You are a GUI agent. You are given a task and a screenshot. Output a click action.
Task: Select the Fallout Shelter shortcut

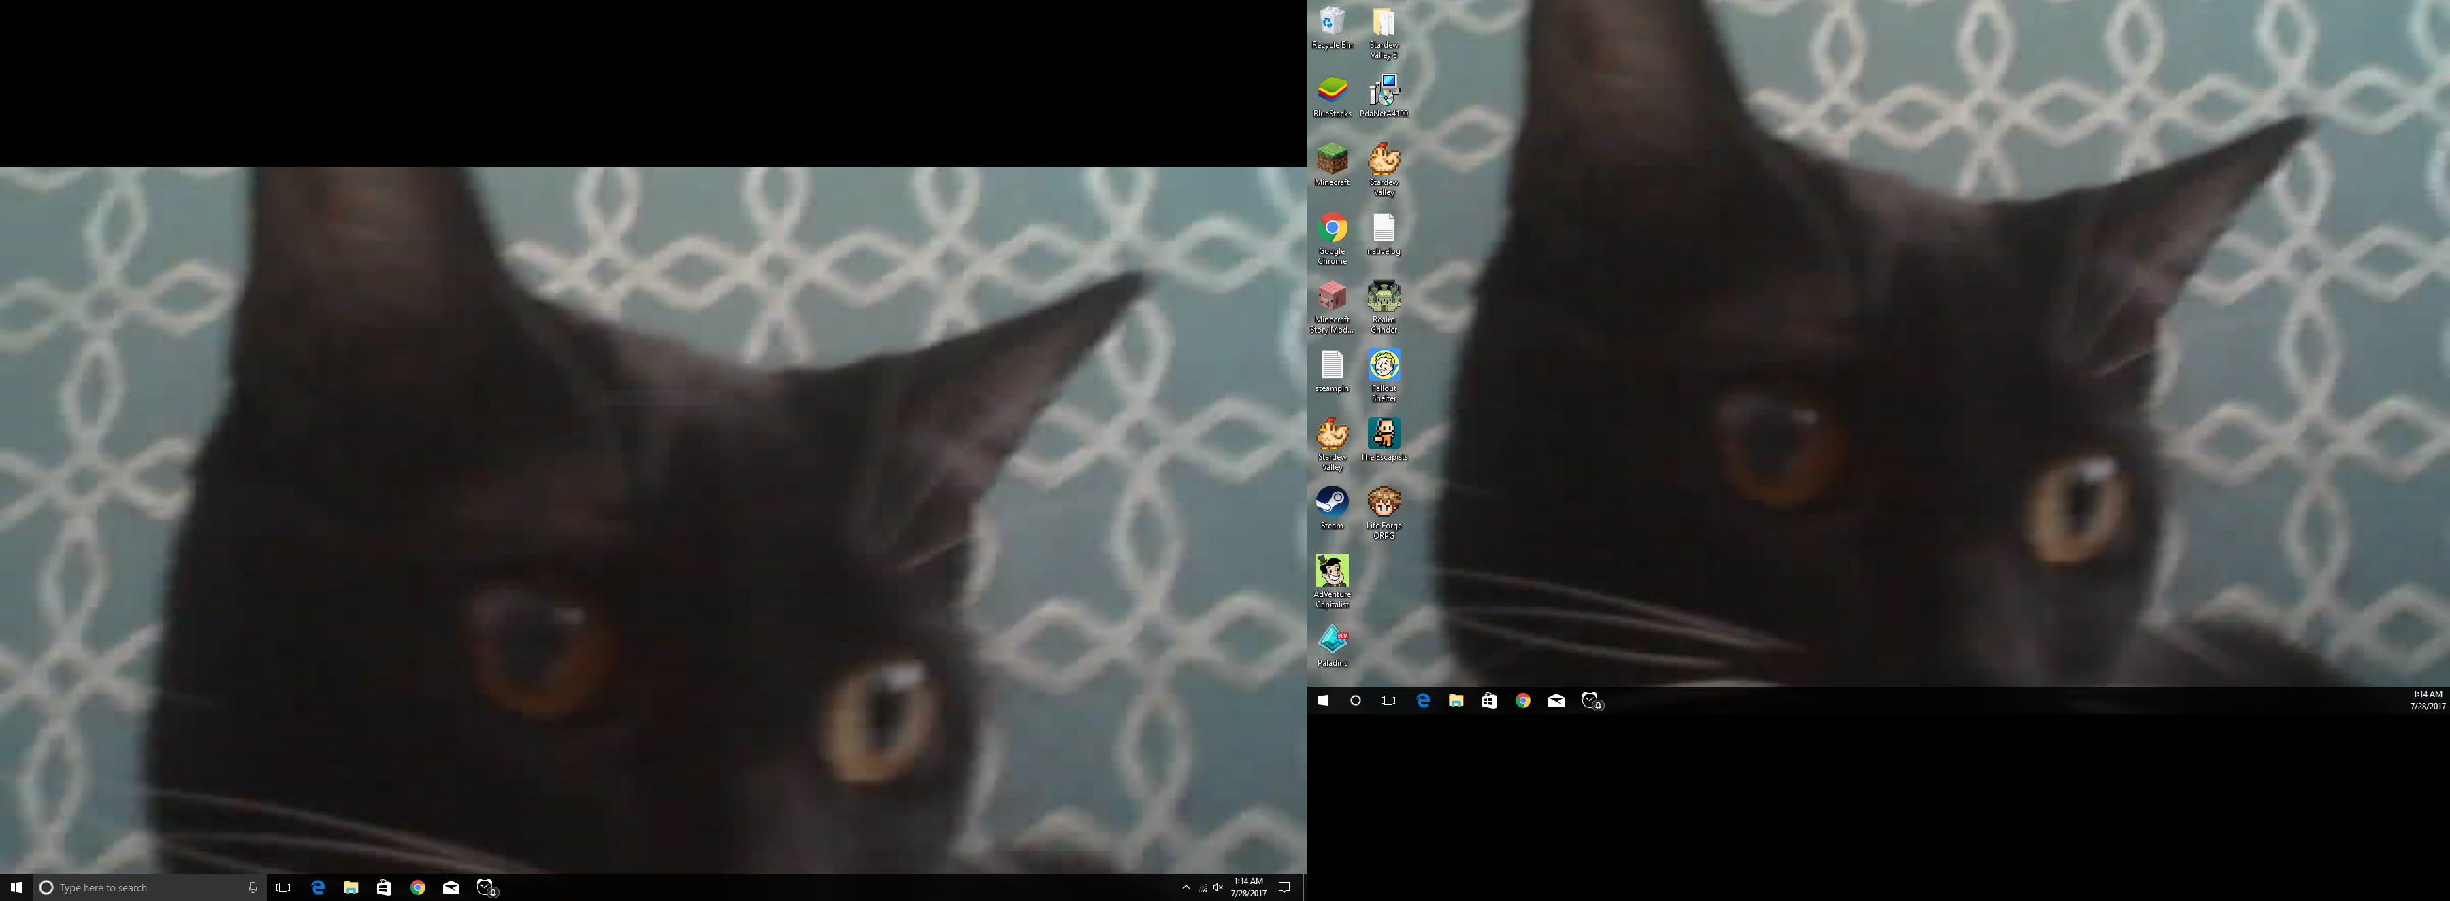pos(1384,375)
